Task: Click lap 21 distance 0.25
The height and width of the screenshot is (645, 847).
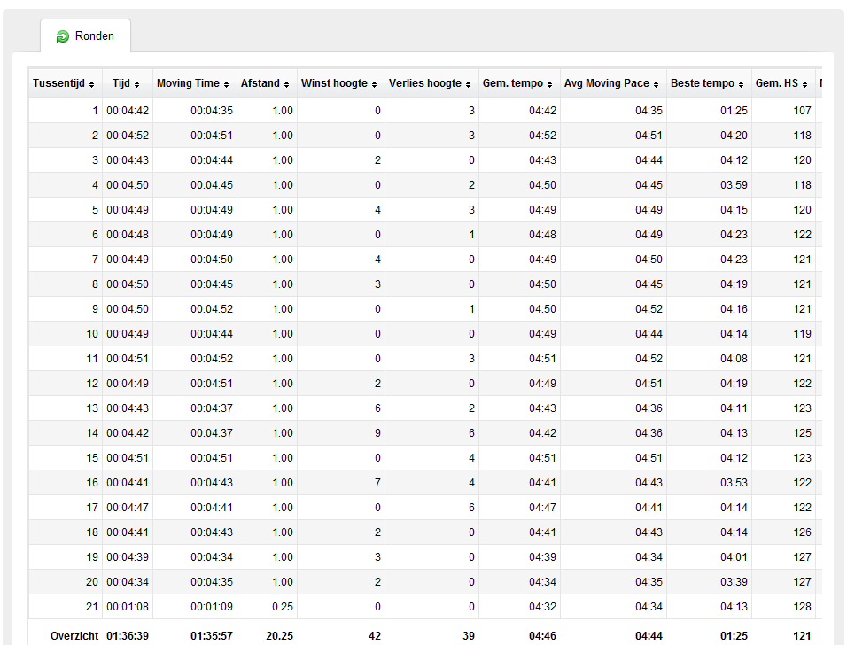Action: pos(283,608)
